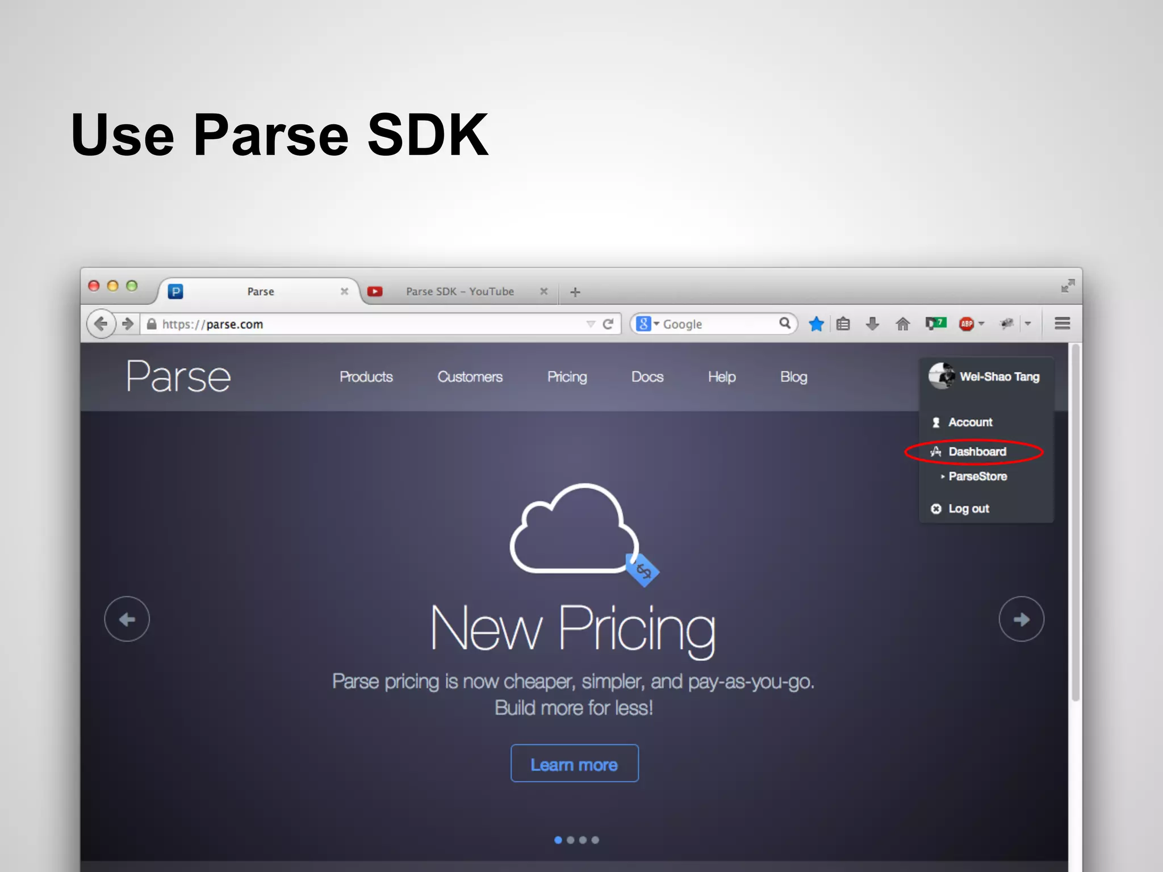Expand the ParseStore submenu arrow

pyautogui.click(x=943, y=476)
